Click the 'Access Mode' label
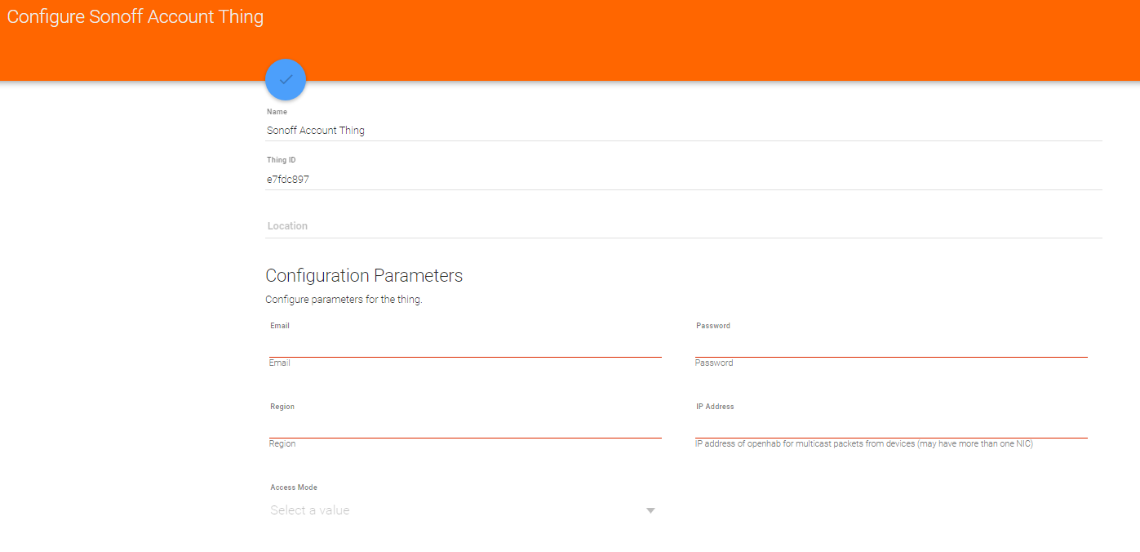The height and width of the screenshot is (552, 1140). pyautogui.click(x=294, y=487)
